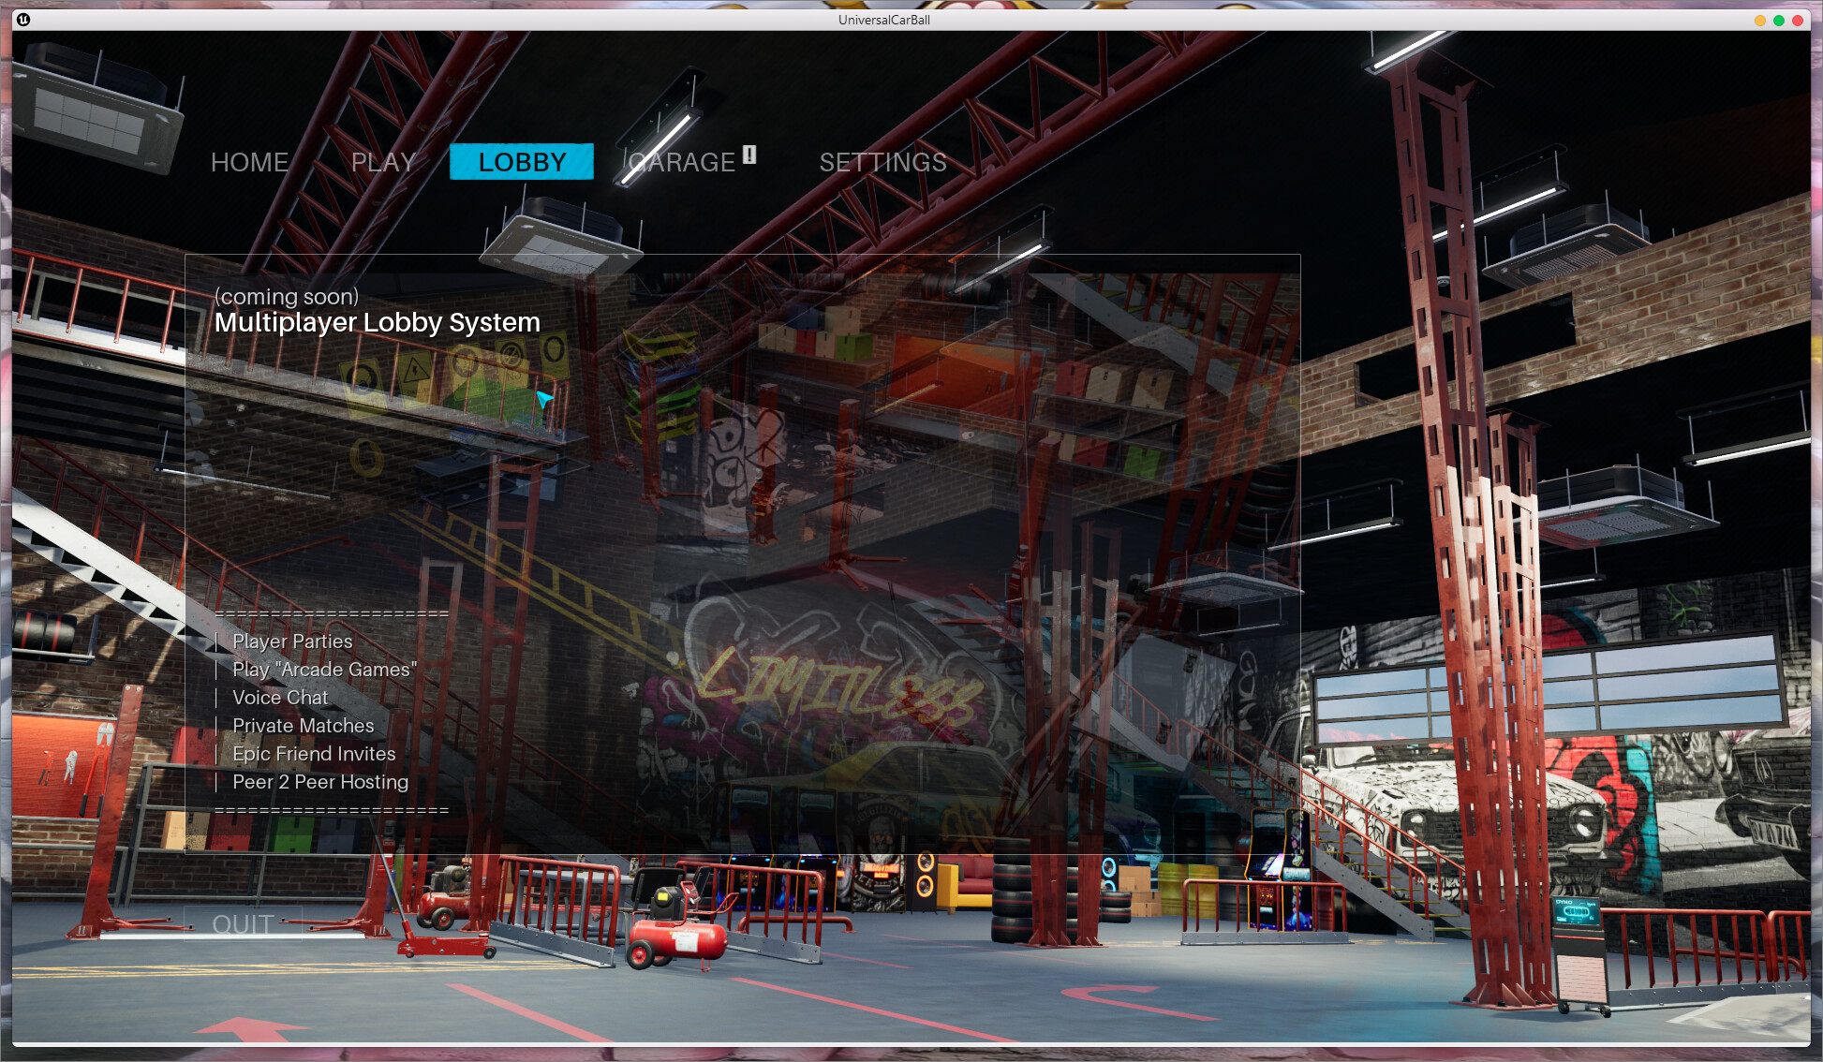Click the Voice Chat feature entry
This screenshot has width=1823, height=1062.
coord(280,698)
